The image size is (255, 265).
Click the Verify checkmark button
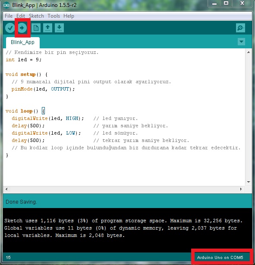10,28
